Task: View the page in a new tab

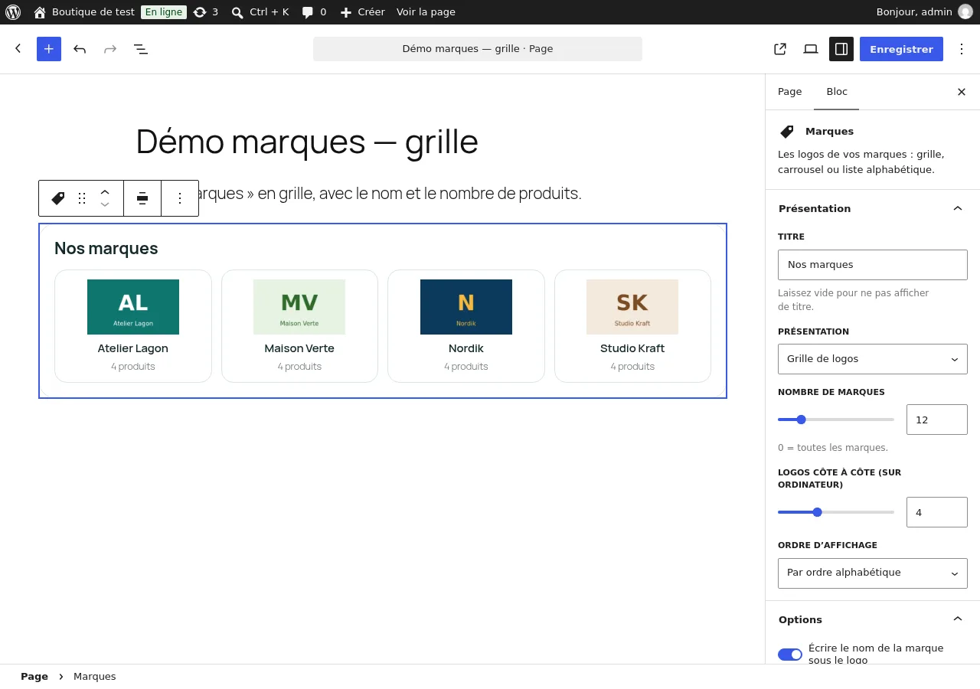Action: click(780, 49)
